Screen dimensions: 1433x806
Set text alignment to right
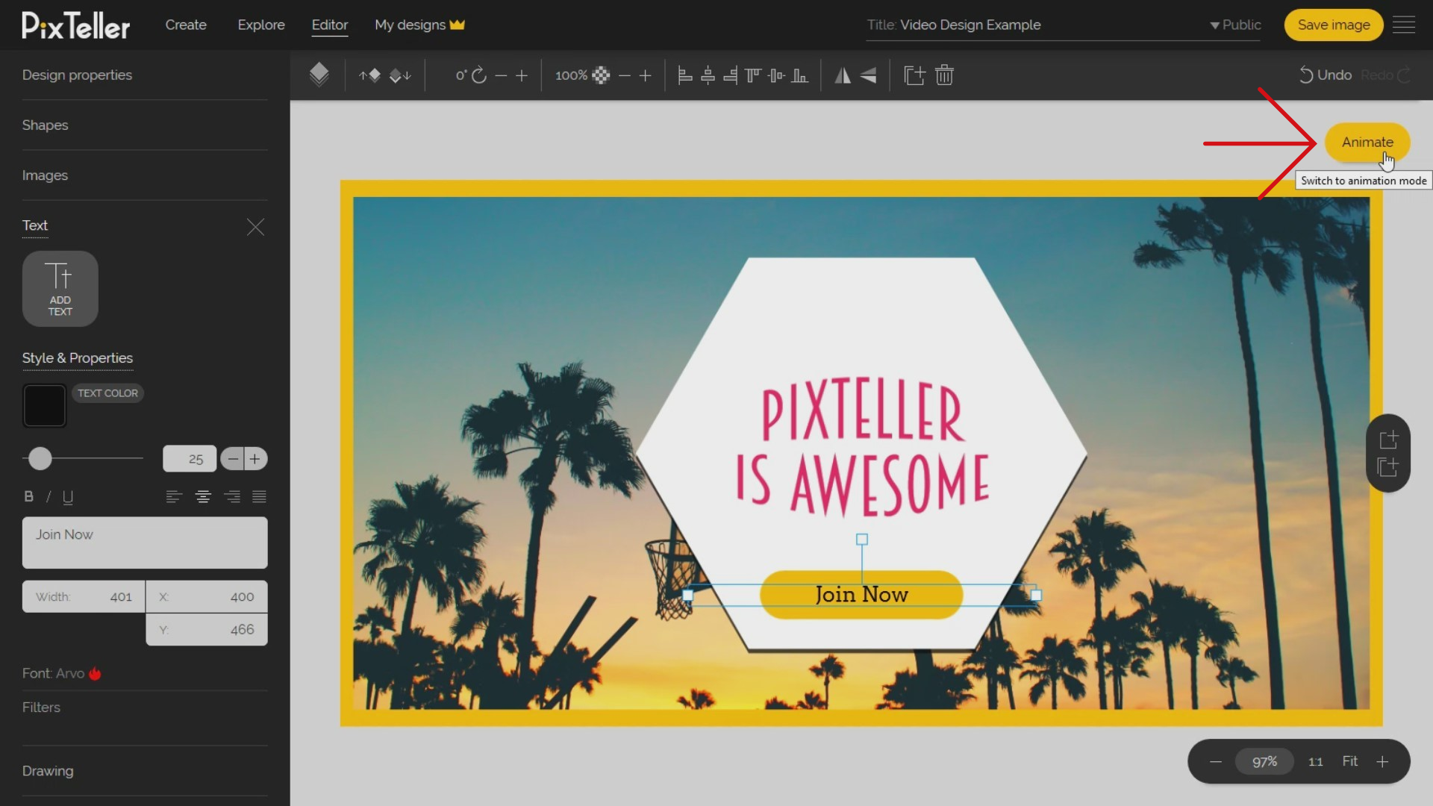(232, 497)
